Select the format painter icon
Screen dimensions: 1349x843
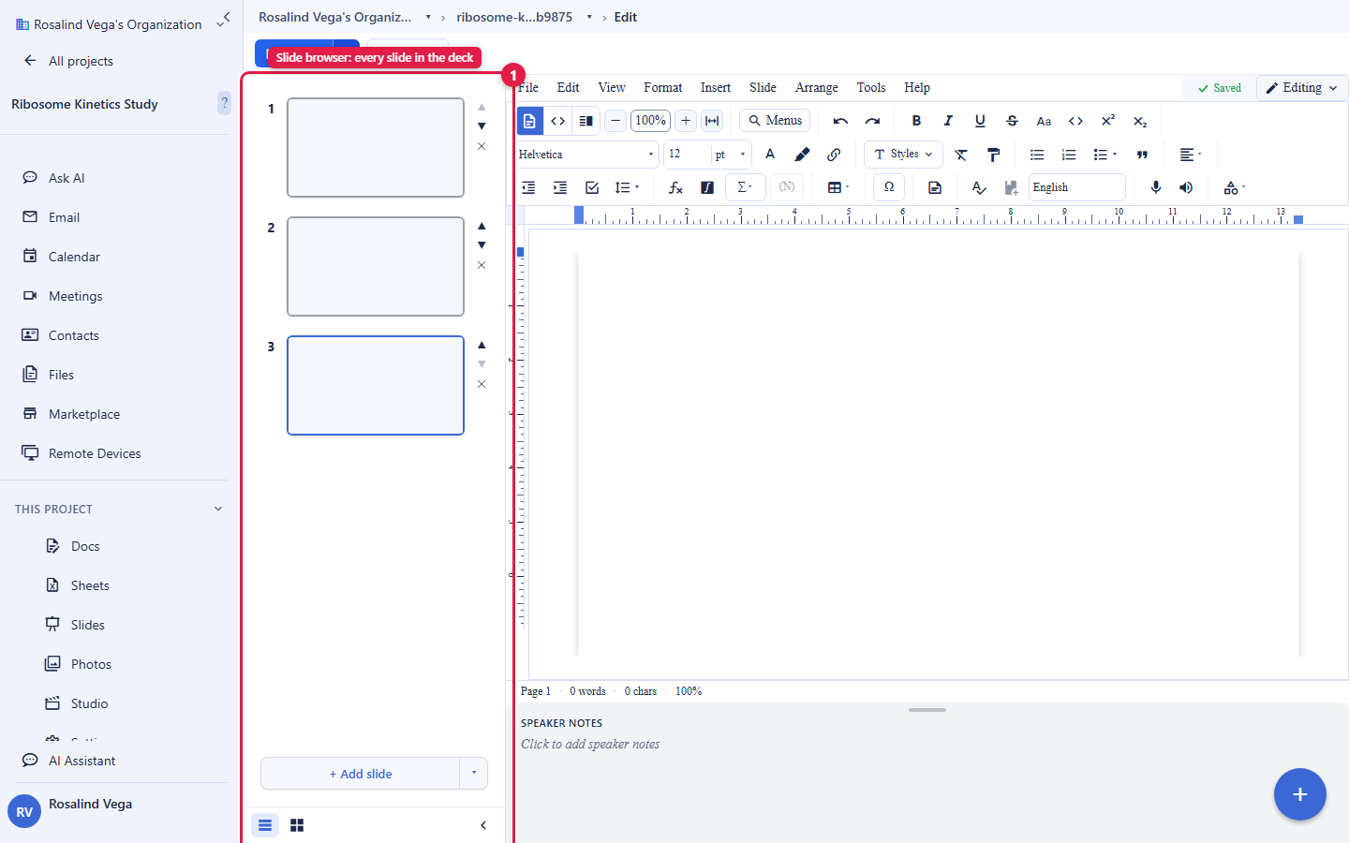[993, 155]
